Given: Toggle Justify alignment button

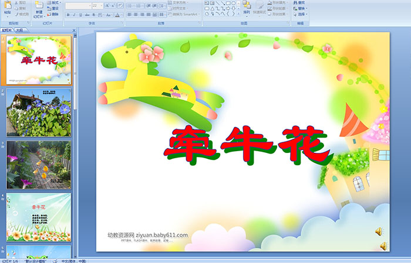Looking at the screenshot, I should point(149,15).
